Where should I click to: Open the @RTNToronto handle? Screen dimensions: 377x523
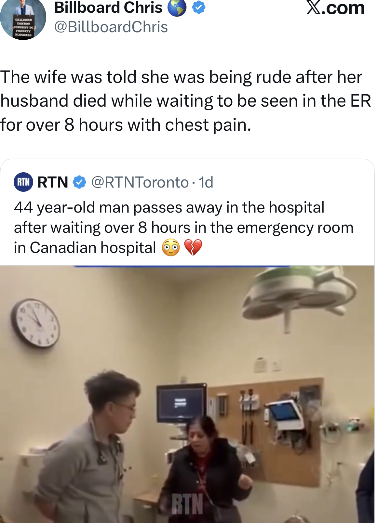click(140, 182)
